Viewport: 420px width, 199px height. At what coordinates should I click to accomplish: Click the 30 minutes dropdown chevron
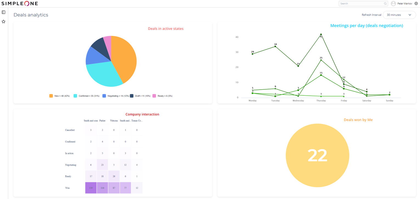click(x=410, y=15)
